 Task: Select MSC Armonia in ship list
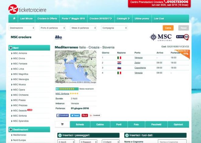click(x=20, y=53)
